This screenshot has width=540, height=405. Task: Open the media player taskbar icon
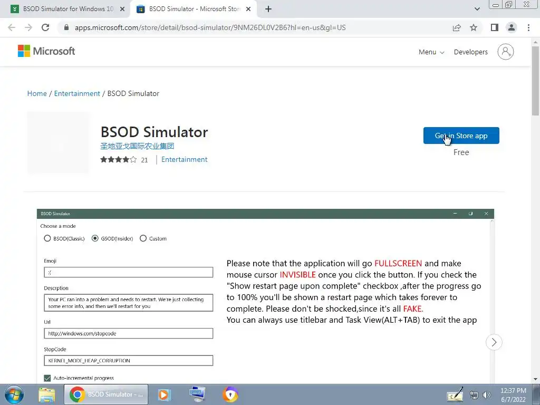pos(165,394)
